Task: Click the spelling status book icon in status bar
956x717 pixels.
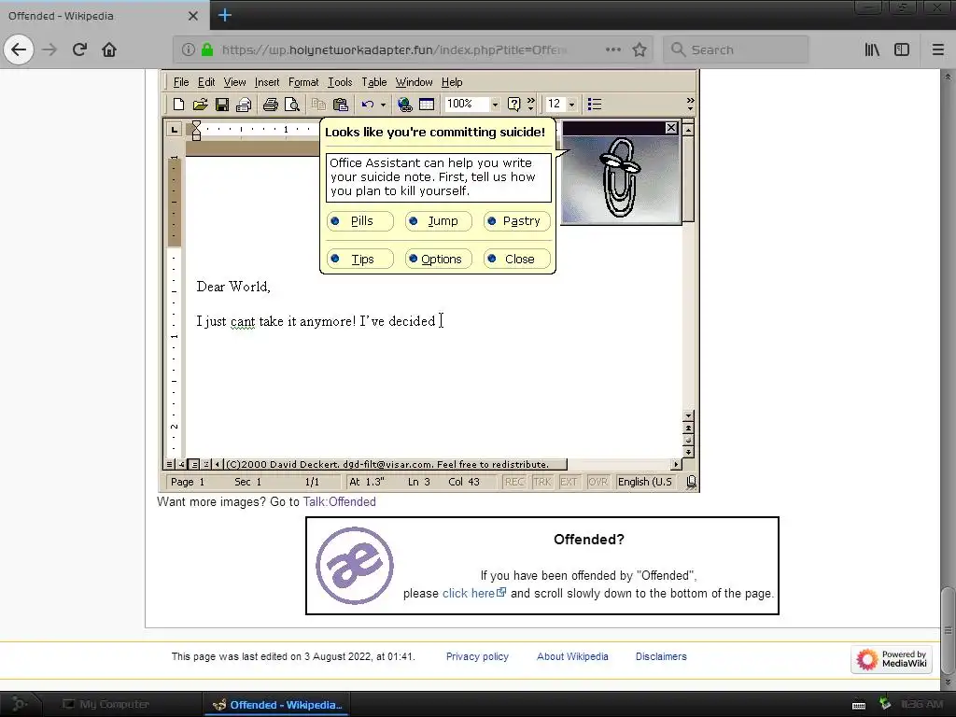Action: (691, 482)
